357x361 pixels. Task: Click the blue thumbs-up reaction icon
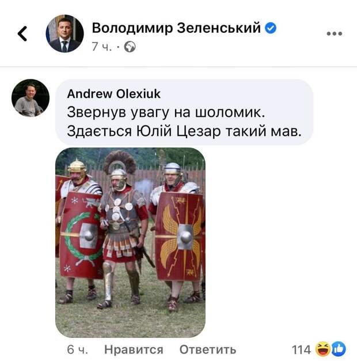339,349
